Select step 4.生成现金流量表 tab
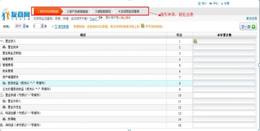The height and width of the screenshot is (131, 260). point(129,11)
